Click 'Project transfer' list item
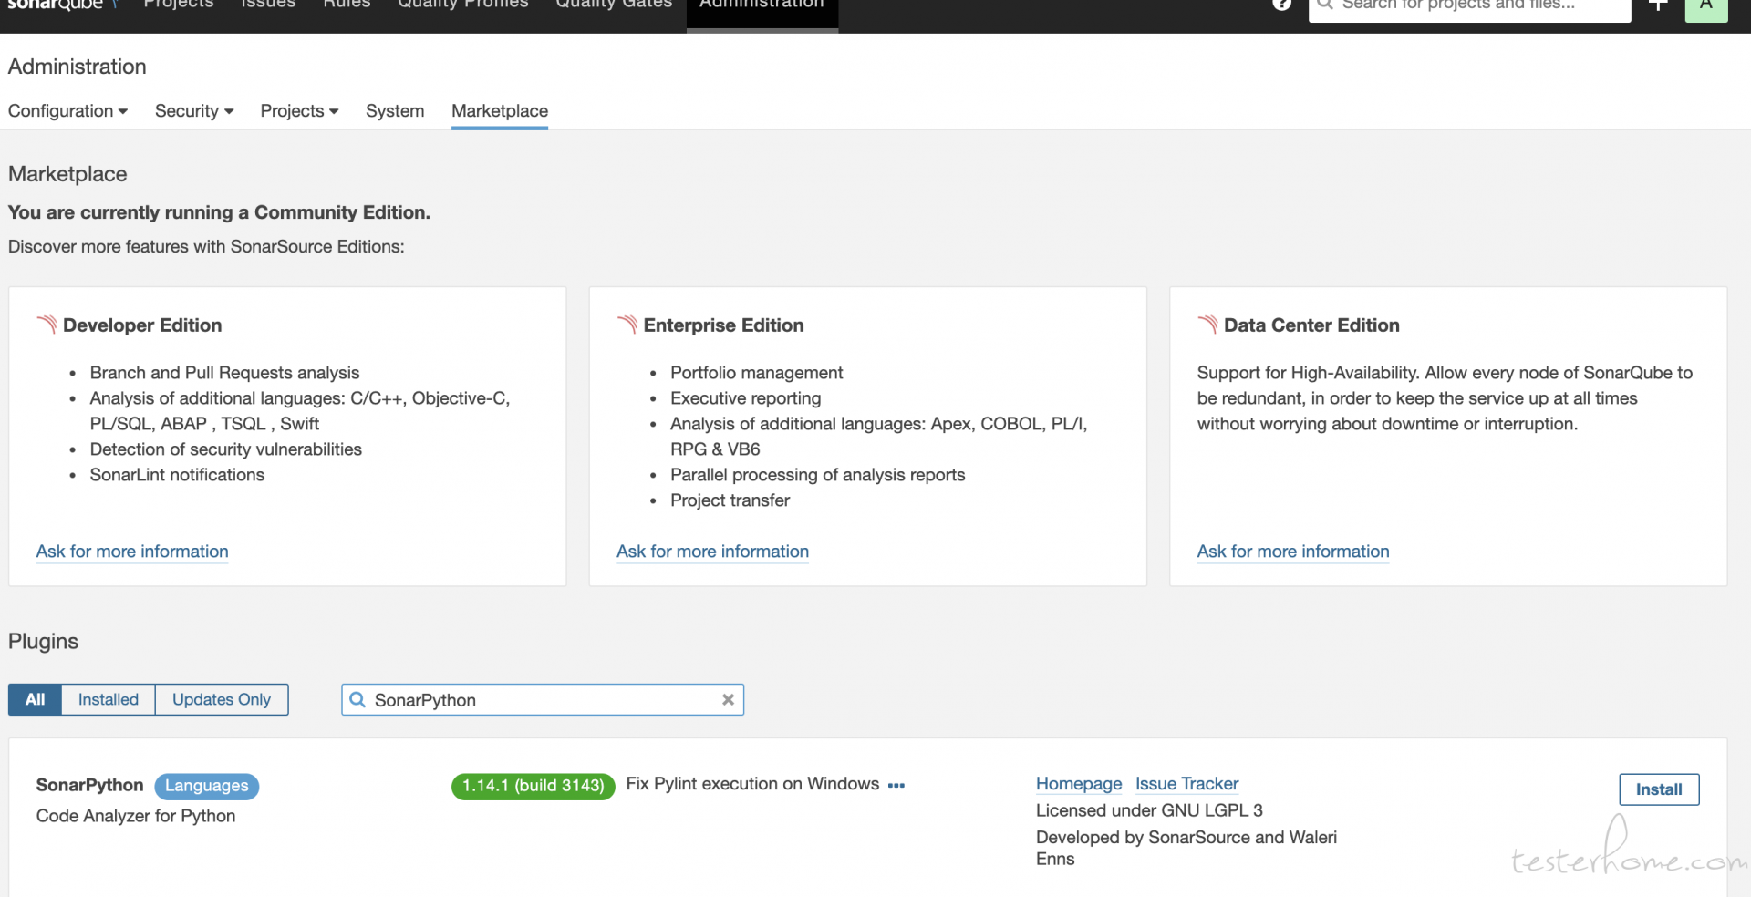The height and width of the screenshot is (897, 1751). coord(730,500)
